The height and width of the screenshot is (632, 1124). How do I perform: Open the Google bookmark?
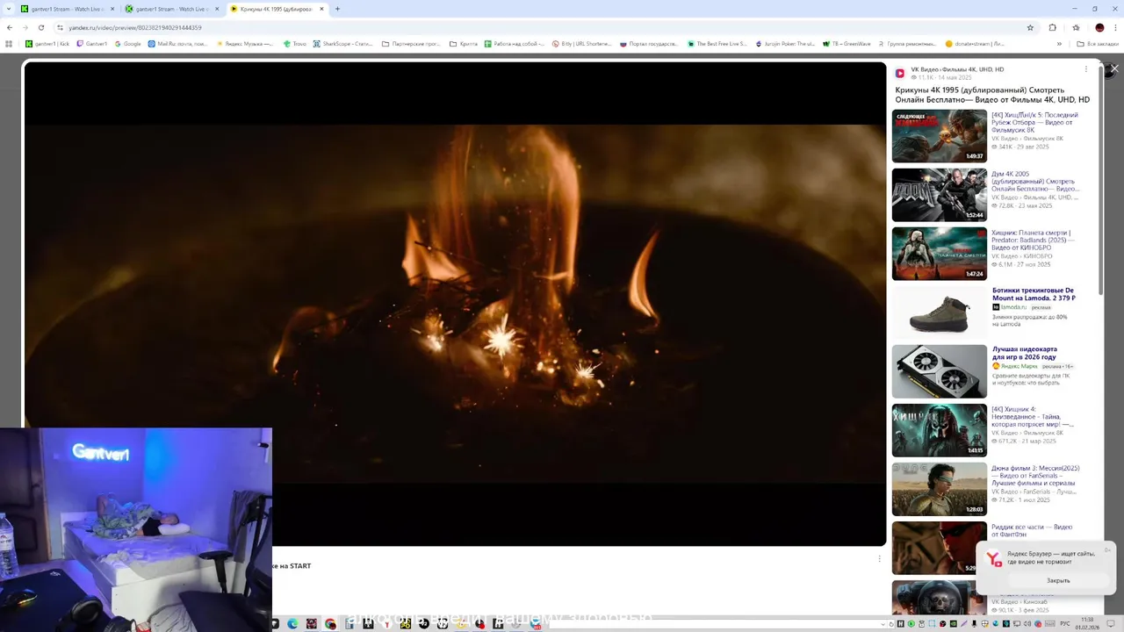point(128,43)
